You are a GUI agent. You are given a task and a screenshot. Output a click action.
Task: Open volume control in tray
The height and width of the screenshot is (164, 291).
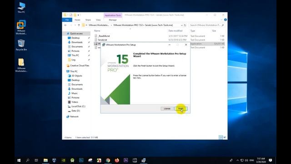[246, 160]
